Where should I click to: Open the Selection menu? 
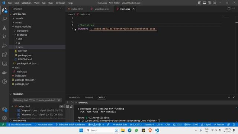click(26, 3)
